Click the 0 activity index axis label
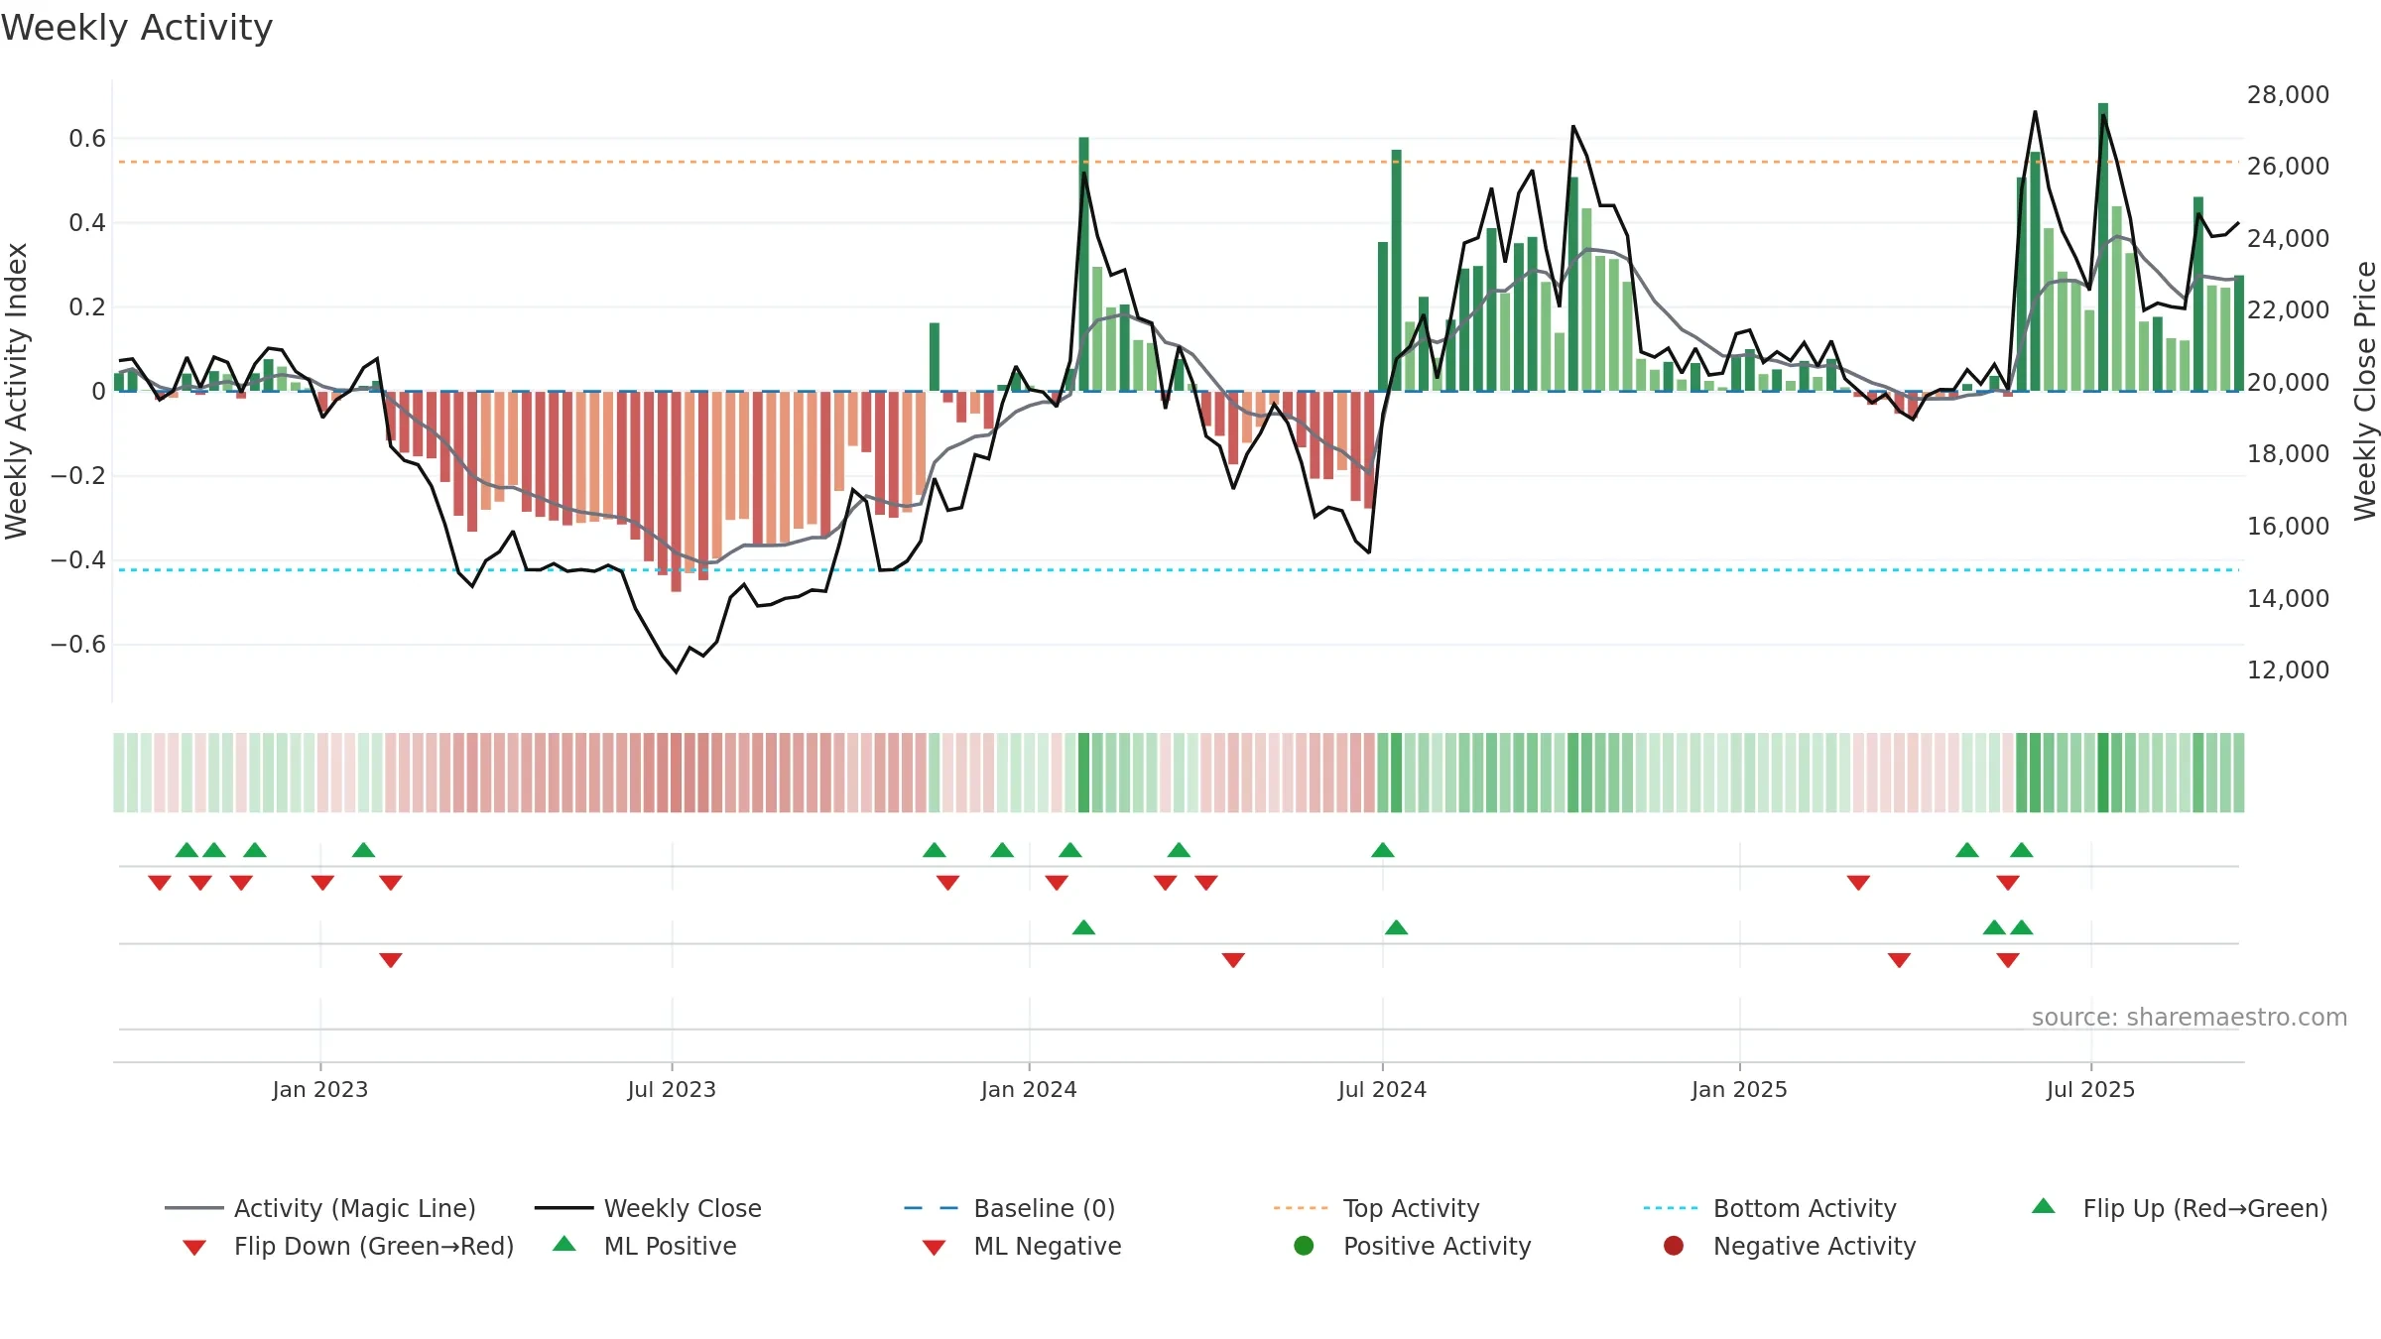The height and width of the screenshot is (1339, 2381). [x=98, y=391]
